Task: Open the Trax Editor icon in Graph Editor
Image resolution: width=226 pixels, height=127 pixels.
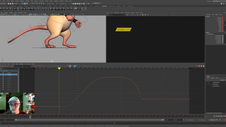Action: coord(201,66)
